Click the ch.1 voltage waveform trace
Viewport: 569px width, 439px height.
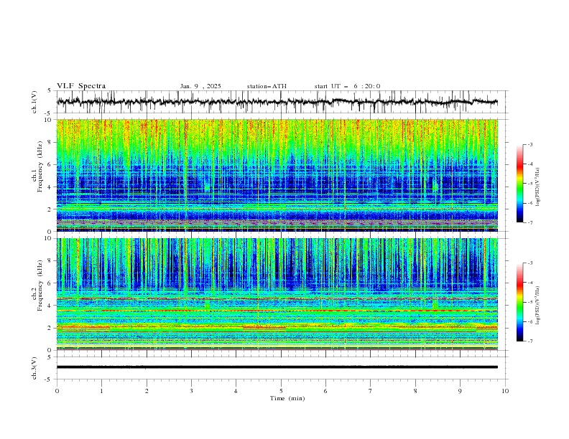277,102
